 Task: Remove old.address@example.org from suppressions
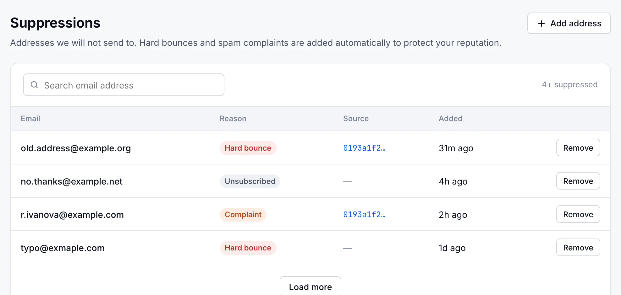click(578, 147)
